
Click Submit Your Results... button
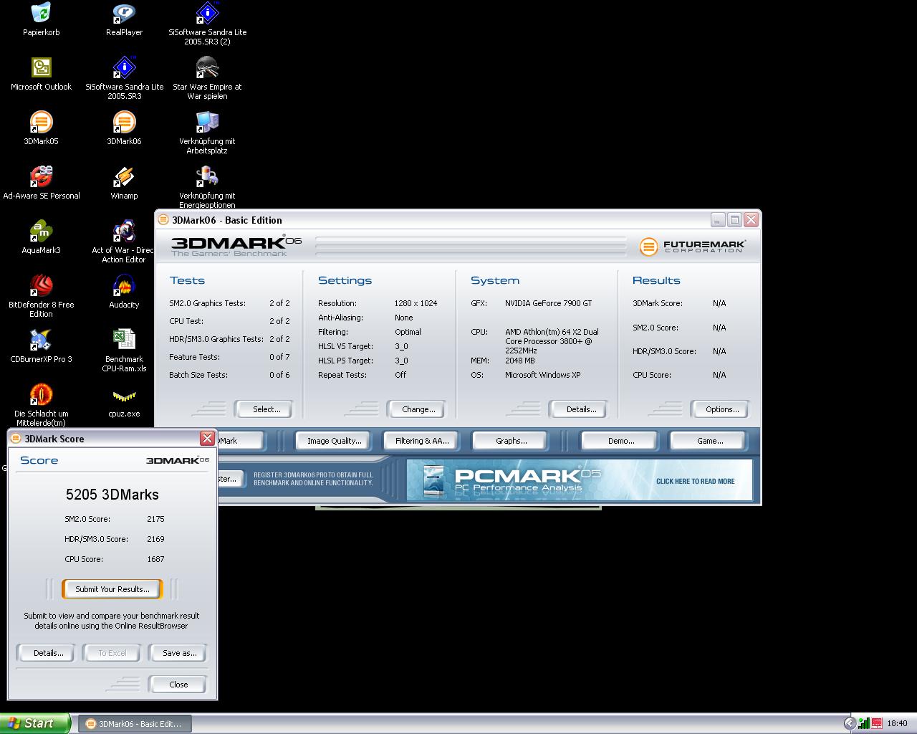coord(112,589)
